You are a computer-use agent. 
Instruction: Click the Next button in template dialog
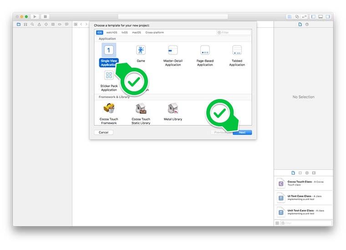pos(242,132)
